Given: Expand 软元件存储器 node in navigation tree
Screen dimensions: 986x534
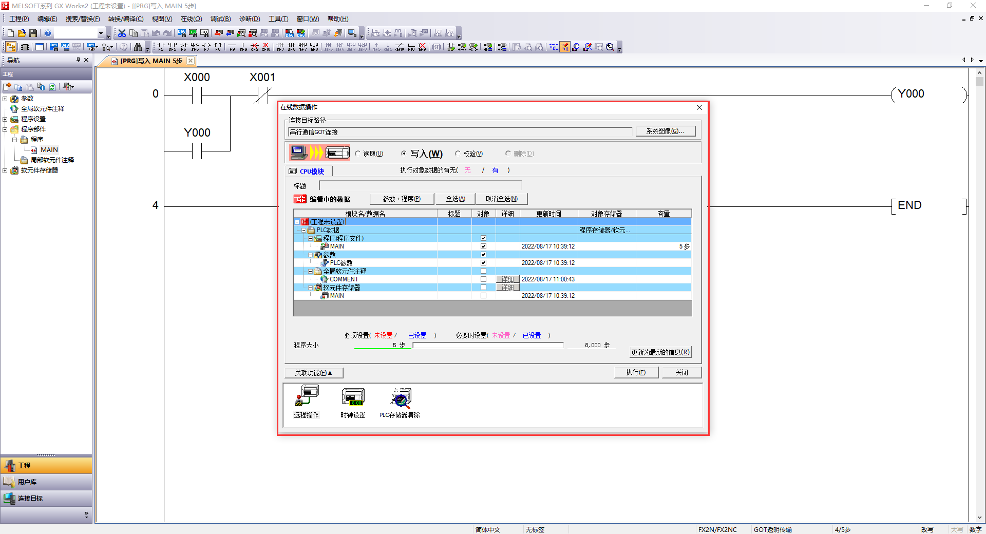Looking at the screenshot, I should [x=5, y=170].
